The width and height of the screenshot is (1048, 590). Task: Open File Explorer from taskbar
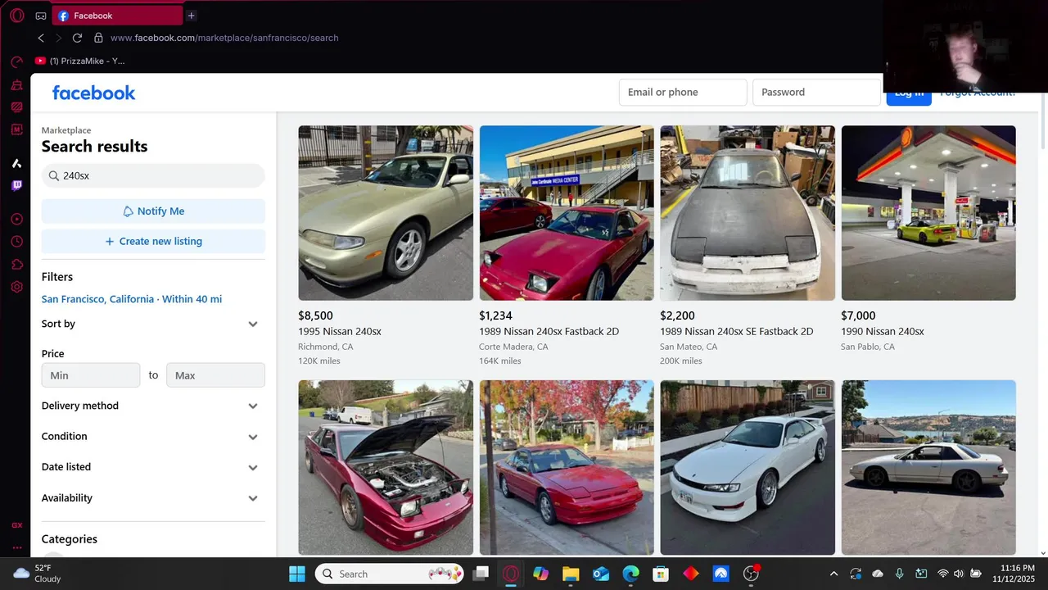pos(571,574)
